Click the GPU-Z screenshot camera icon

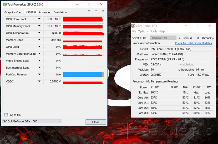tap(89, 11)
